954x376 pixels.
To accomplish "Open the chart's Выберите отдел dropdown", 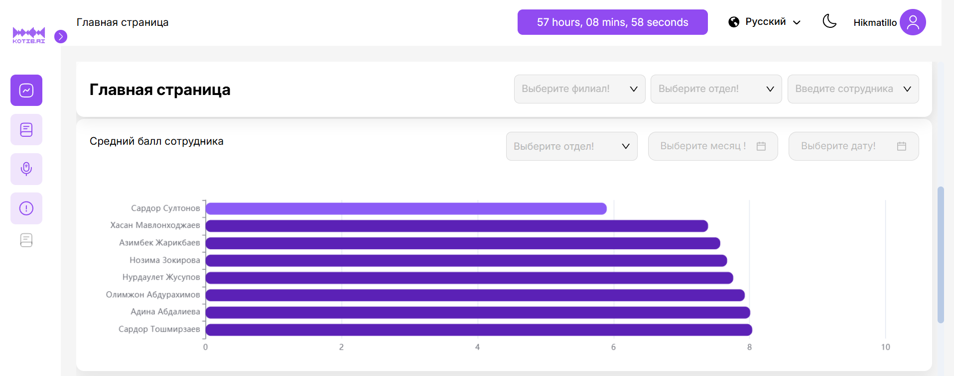I will click(571, 146).
